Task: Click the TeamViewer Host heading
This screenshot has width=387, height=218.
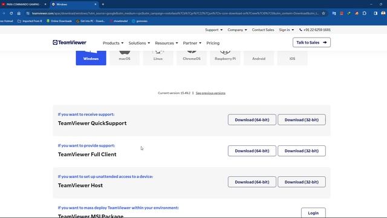Action: (x=80, y=185)
